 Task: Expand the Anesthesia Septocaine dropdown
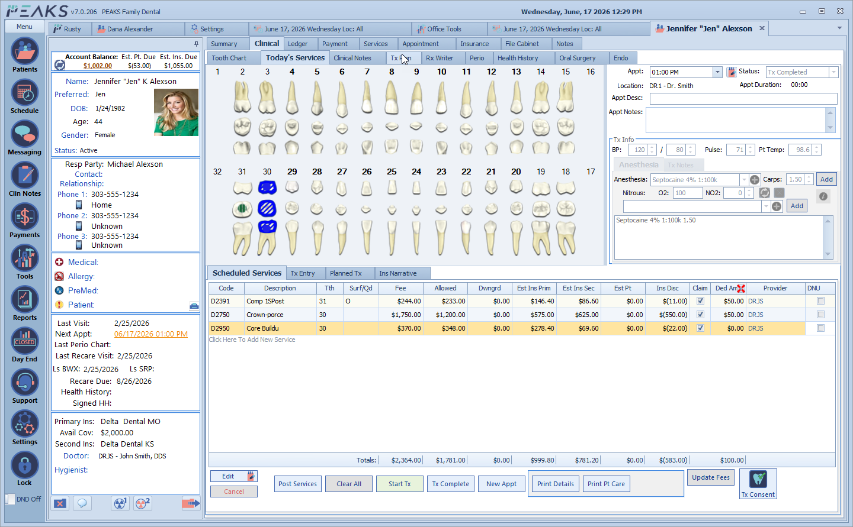point(744,180)
